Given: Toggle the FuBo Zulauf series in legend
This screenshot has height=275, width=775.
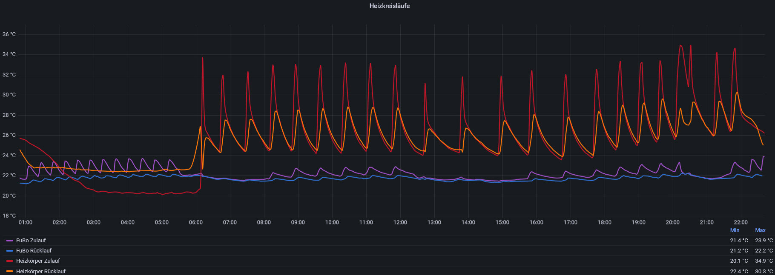Looking at the screenshot, I should 31,241.
